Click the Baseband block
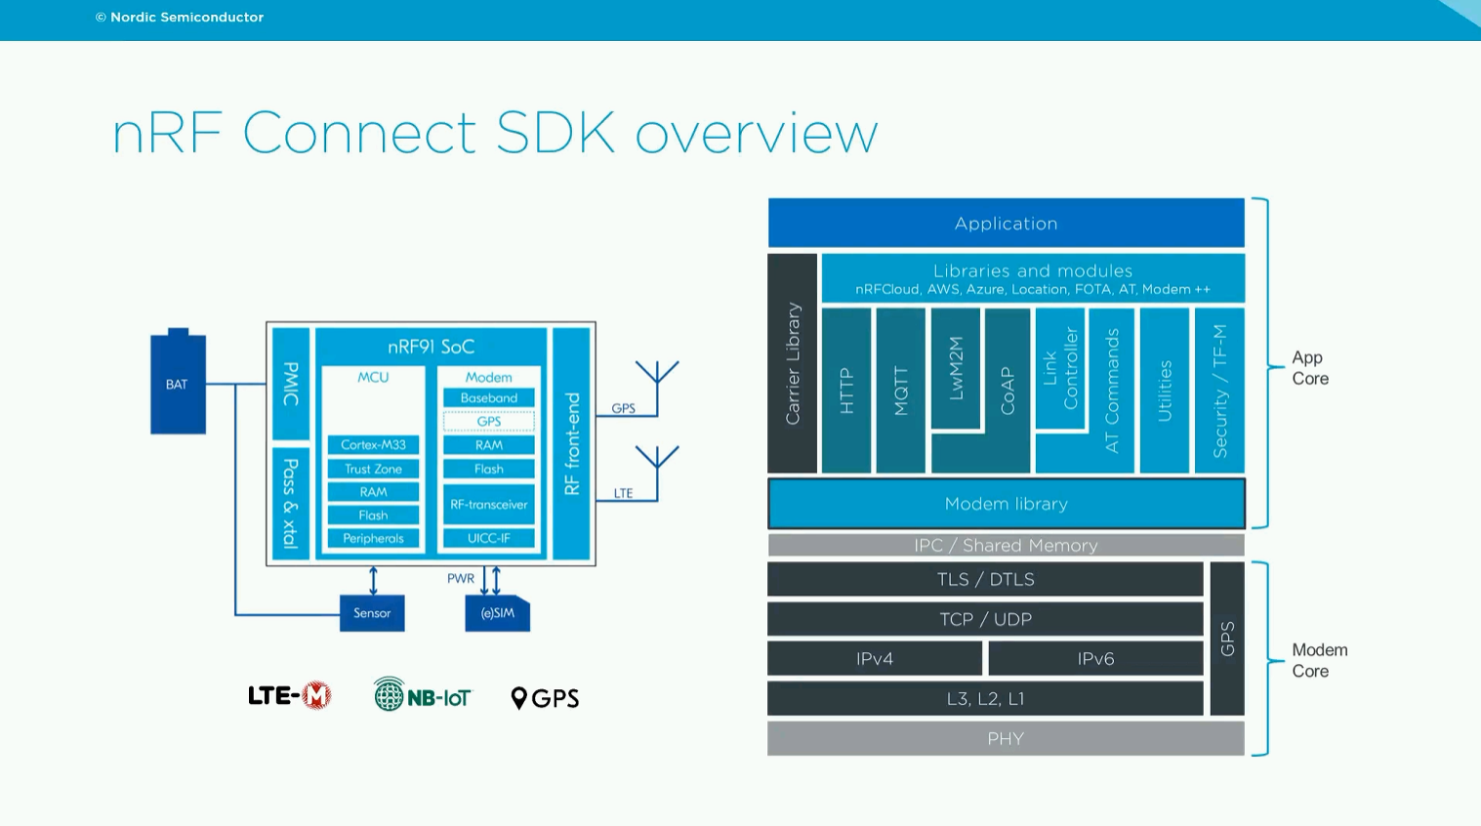 coord(489,397)
